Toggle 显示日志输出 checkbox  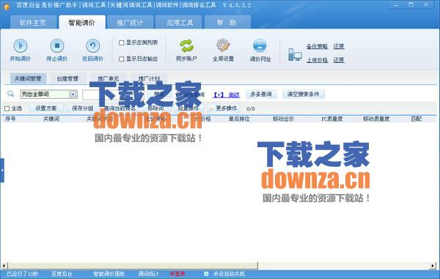click(x=122, y=59)
